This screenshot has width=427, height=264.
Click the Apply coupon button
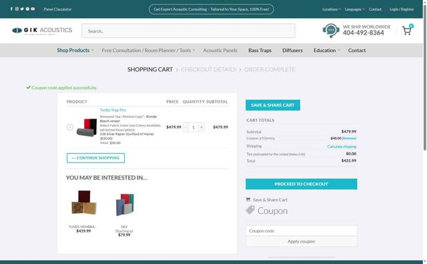coord(301,241)
